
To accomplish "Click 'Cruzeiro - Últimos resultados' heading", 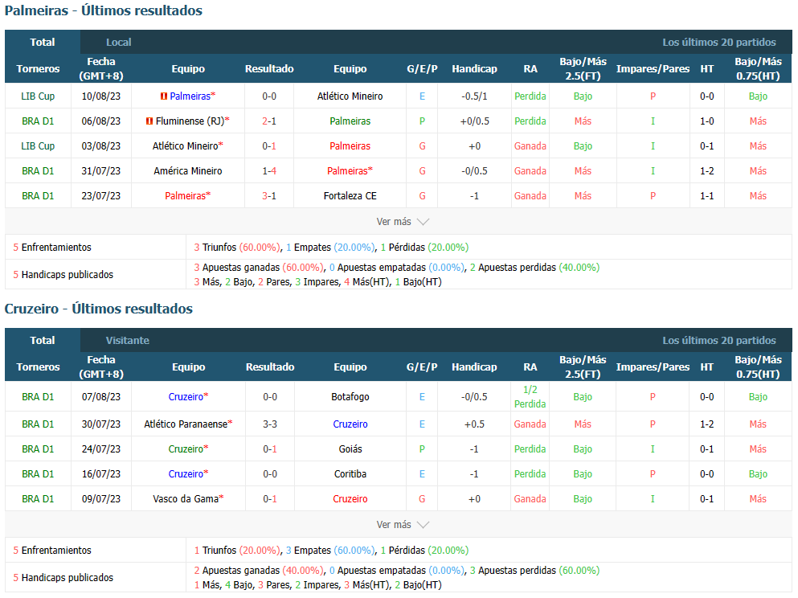I will click(x=99, y=309).
